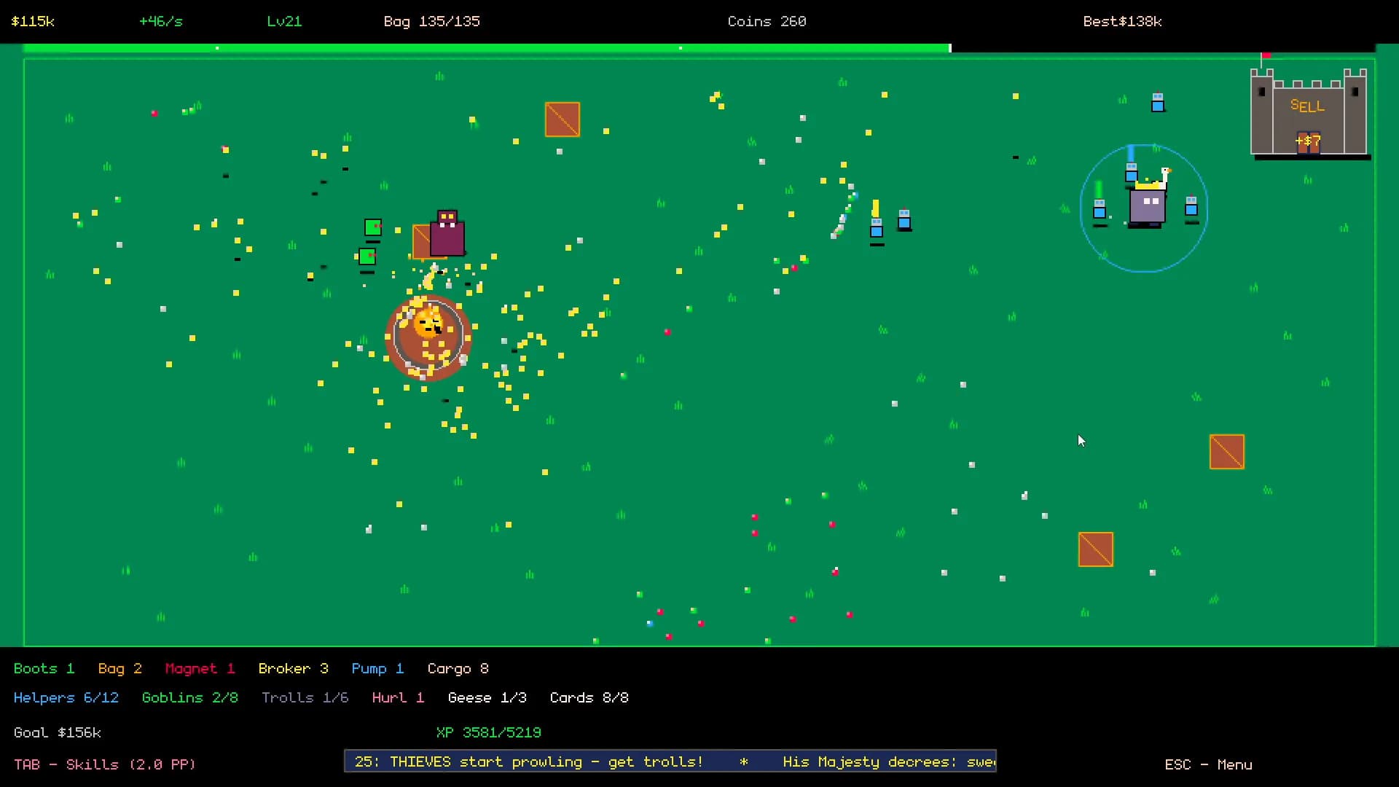Buy more Geese 1/3
This screenshot has width=1399, height=787.
pyautogui.click(x=487, y=697)
